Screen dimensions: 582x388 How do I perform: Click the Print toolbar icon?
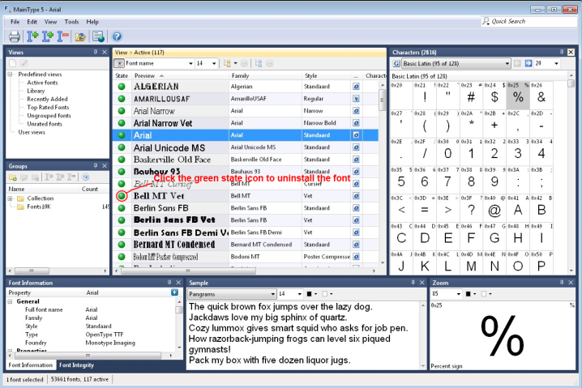tap(14, 36)
